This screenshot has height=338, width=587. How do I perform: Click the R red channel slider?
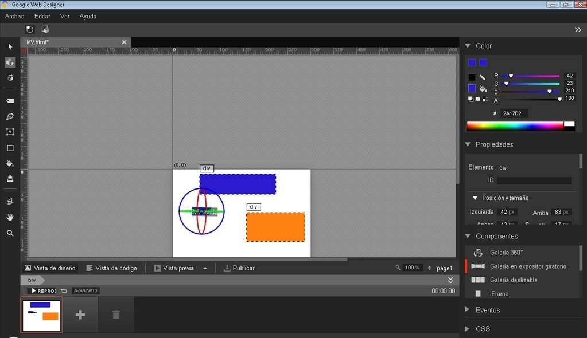530,76
